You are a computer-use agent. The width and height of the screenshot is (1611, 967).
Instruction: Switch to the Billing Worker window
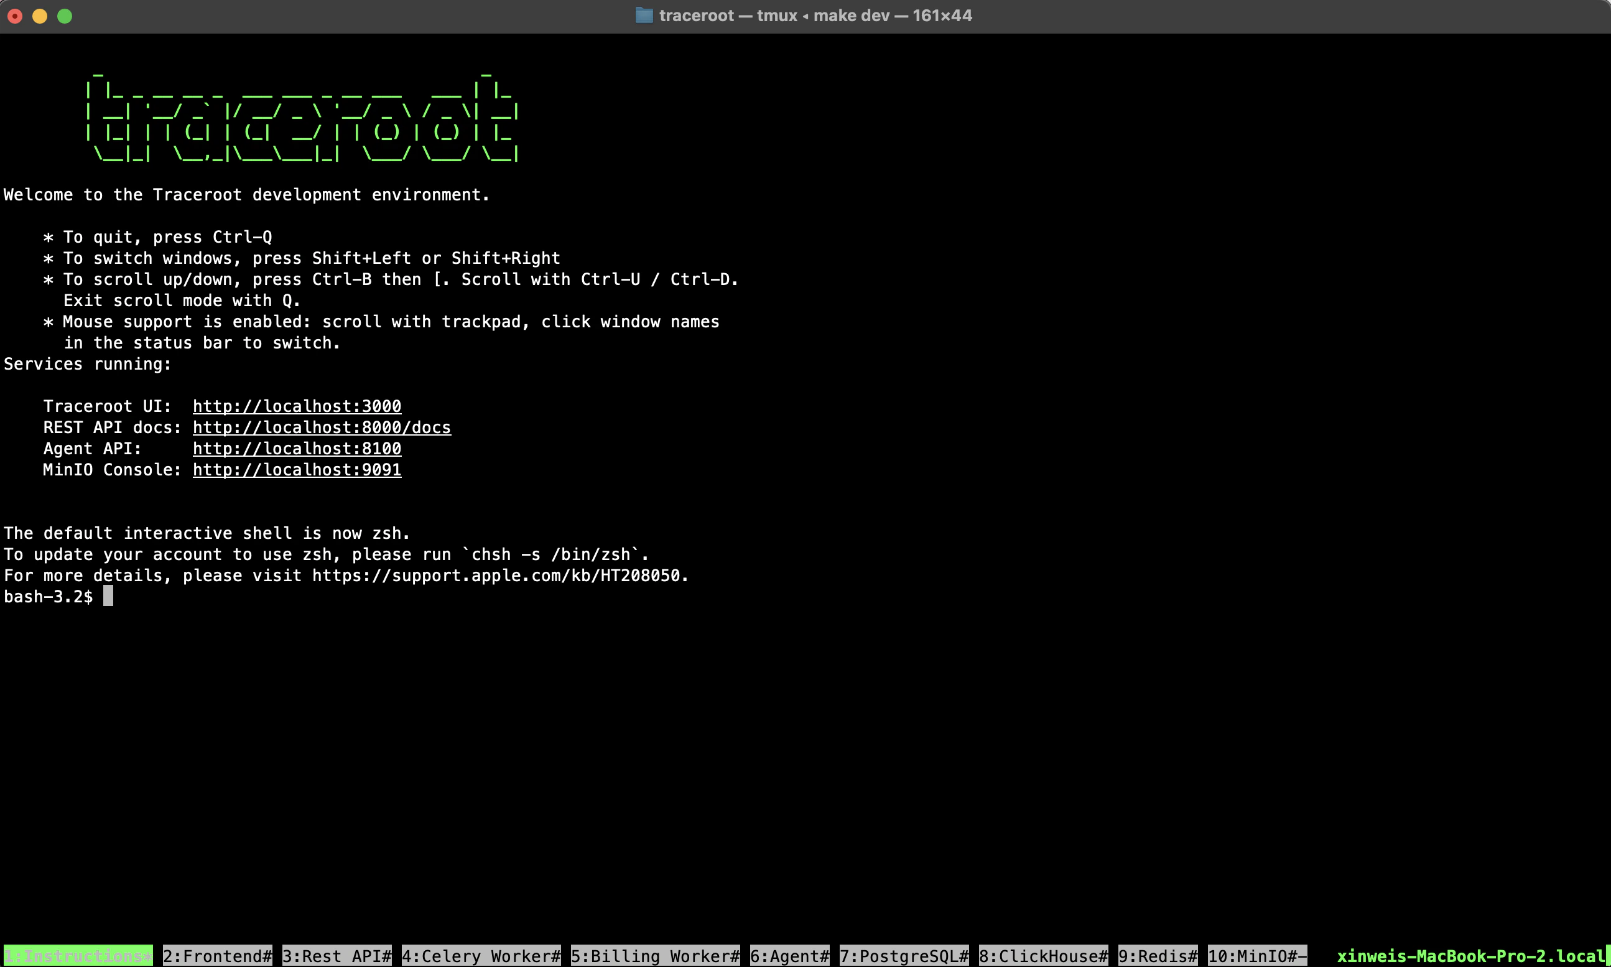coord(653,955)
